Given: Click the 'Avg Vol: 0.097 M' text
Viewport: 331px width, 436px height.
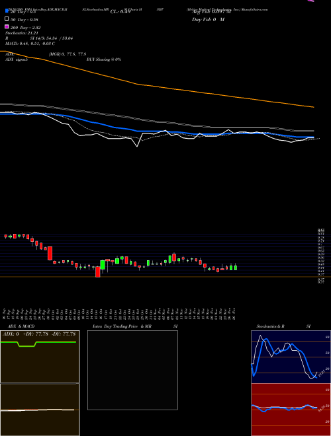Looking at the screenshot, I should point(211,12).
